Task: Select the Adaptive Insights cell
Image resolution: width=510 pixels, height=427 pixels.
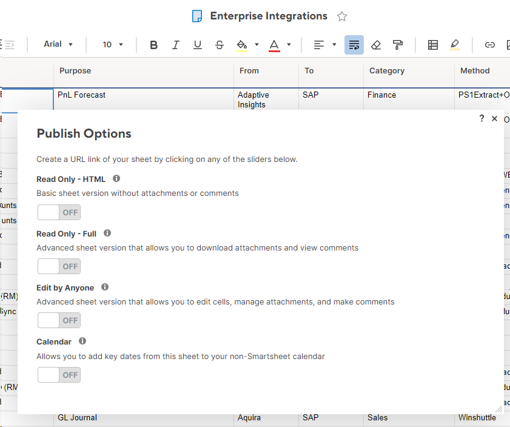Action: [266, 99]
